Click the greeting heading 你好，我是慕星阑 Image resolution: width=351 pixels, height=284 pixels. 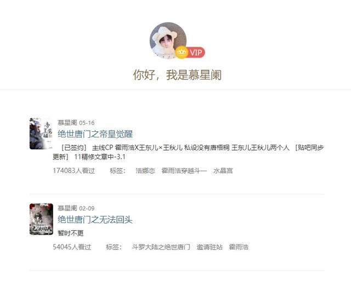point(177,75)
